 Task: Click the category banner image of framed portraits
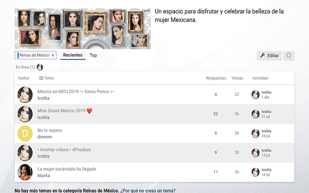tap(83, 29)
